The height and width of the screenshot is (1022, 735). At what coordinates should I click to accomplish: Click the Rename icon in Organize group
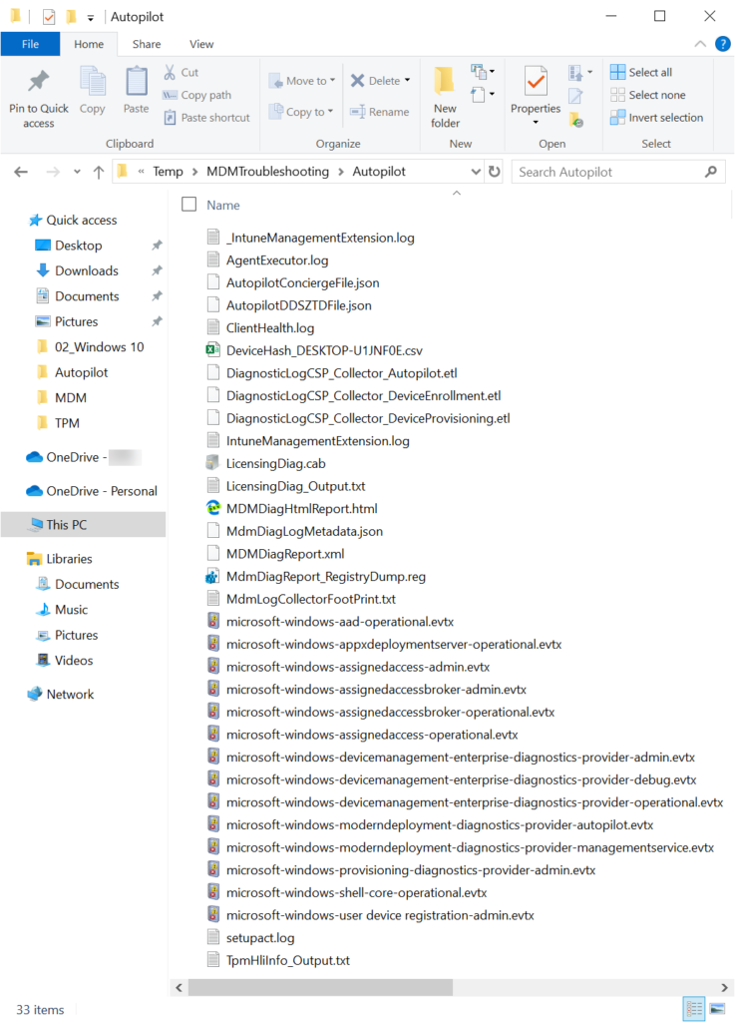click(x=357, y=112)
